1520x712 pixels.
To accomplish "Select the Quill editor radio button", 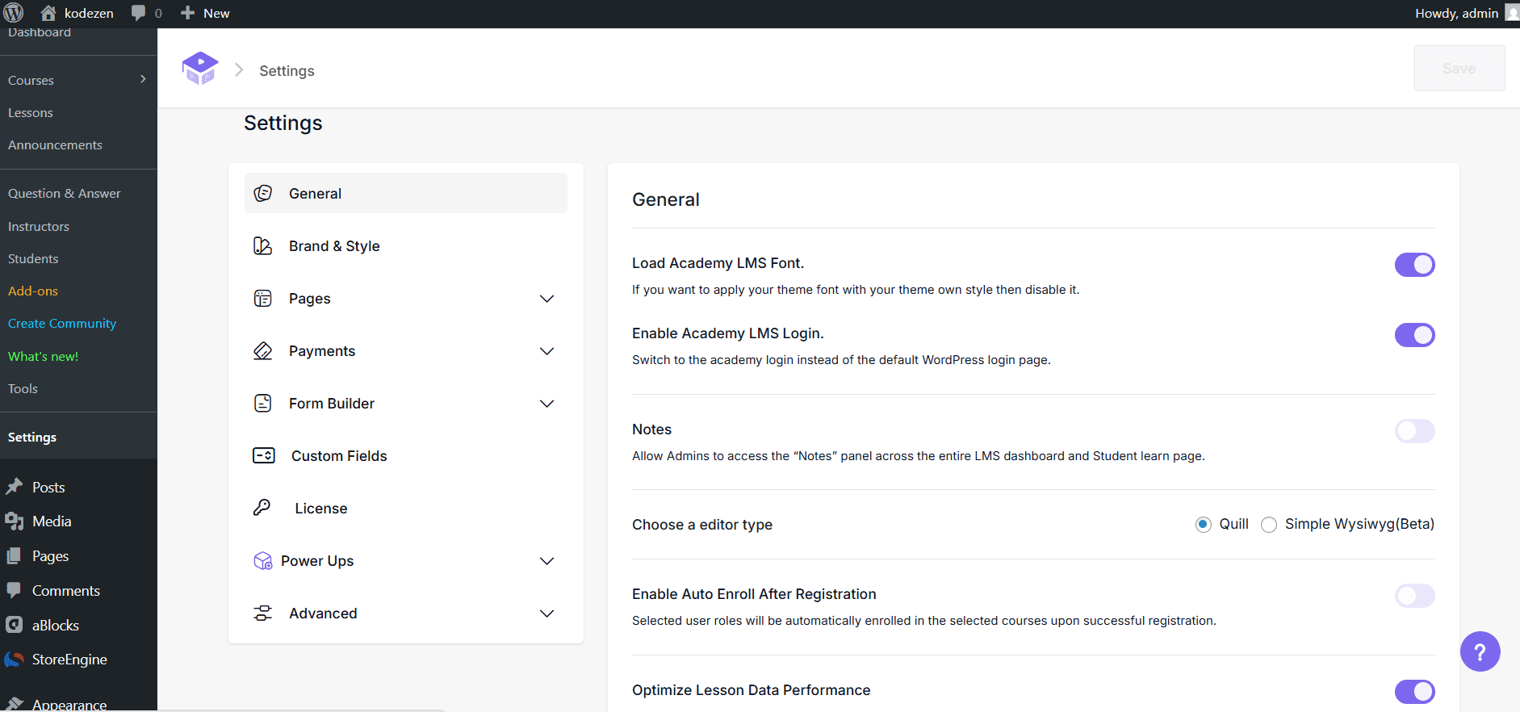I will [1204, 525].
